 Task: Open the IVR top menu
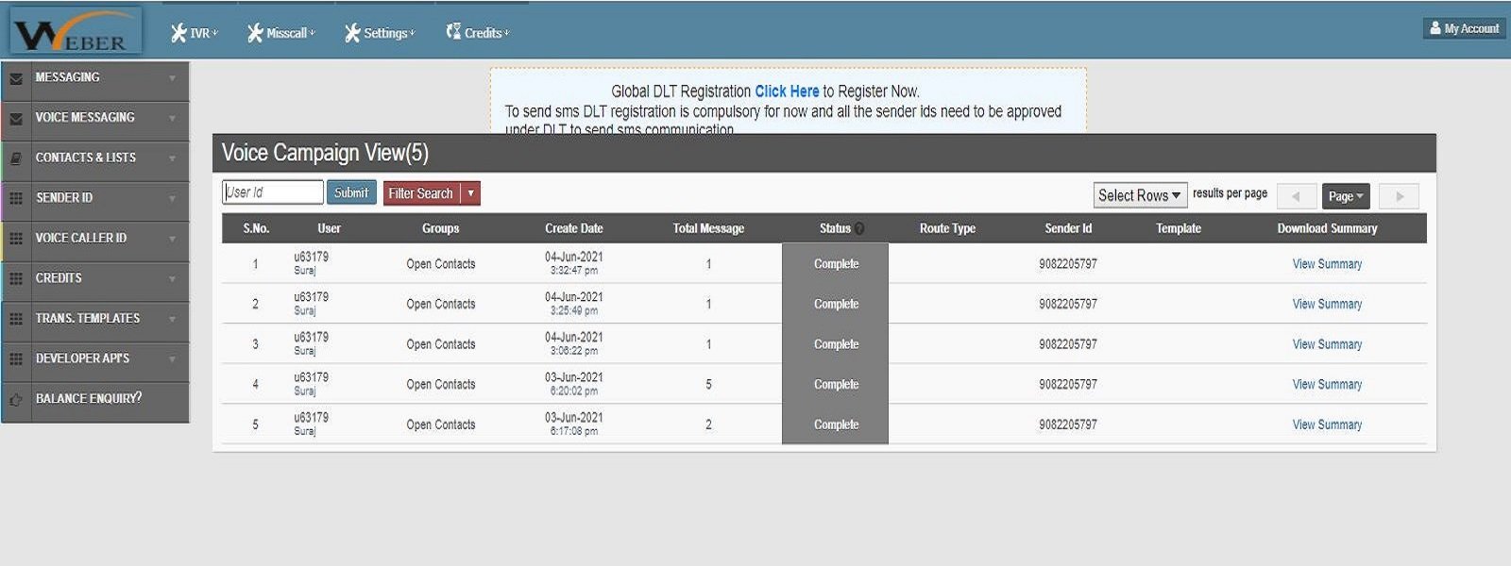[195, 33]
